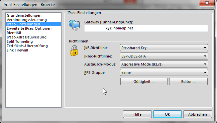The width and height of the screenshot is (217, 123).
Task: Select Grundeinstellungen in the left list
Action: [x=24, y=15]
